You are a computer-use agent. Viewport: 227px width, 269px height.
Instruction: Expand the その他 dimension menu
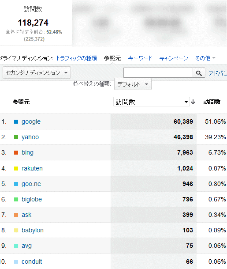tap(205, 58)
